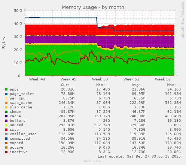Click the page_tables blue legend swatch
The height and width of the screenshot is (165, 186).
click(x=6, y=94)
